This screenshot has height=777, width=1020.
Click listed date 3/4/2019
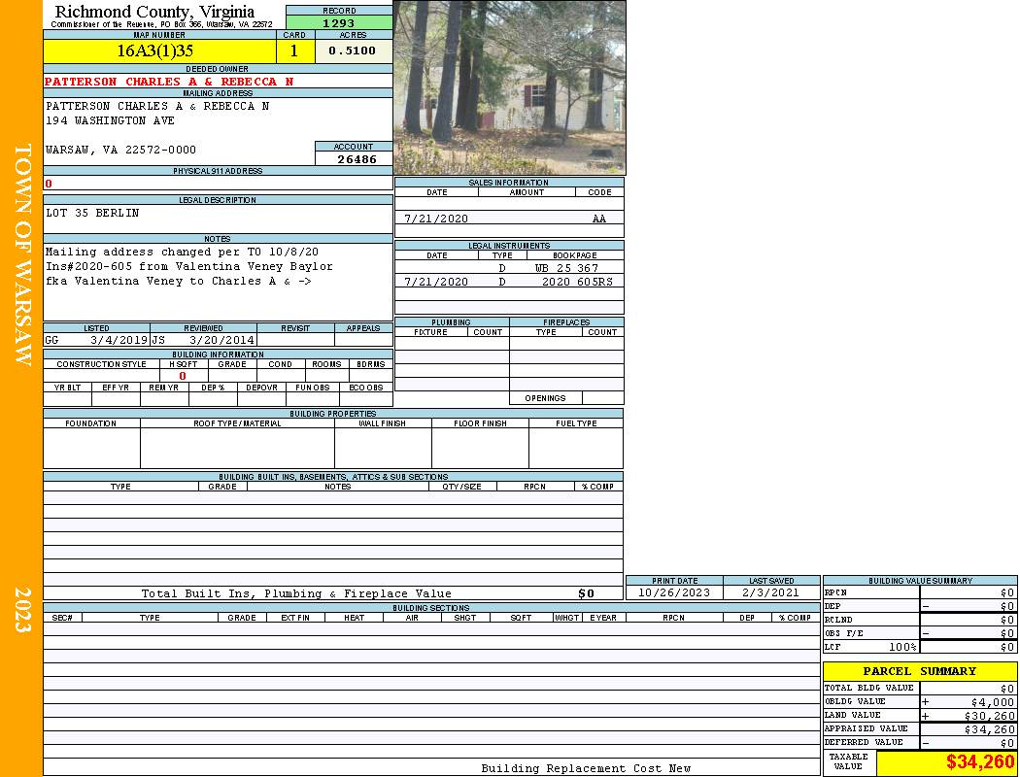pos(119,339)
